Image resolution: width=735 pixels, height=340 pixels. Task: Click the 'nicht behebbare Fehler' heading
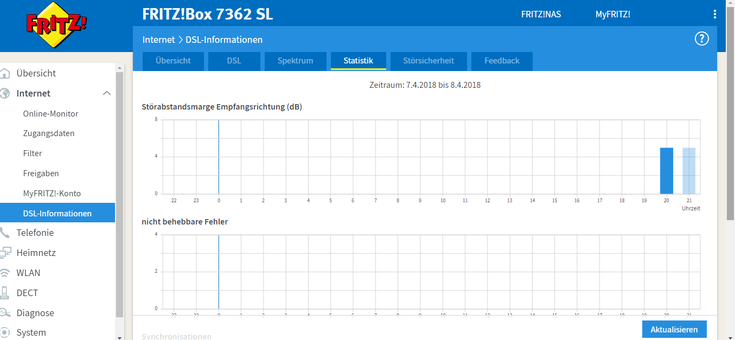(185, 222)
